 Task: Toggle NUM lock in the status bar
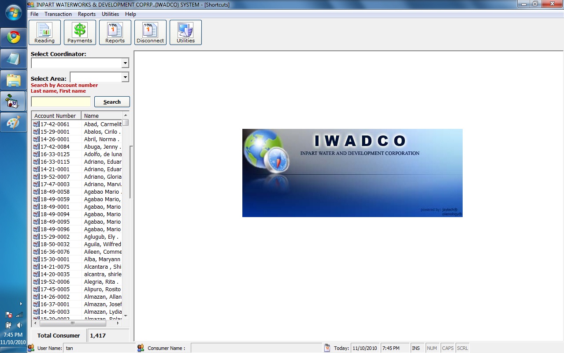click(x=432, y=348)
